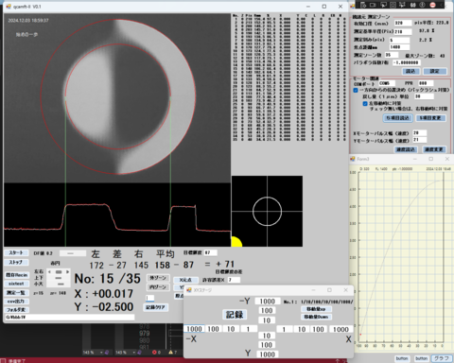Image resolution: width=454 pixels, height=363 pixels.
Task: Move stage +Y by 1000
Action: point(267,354)
